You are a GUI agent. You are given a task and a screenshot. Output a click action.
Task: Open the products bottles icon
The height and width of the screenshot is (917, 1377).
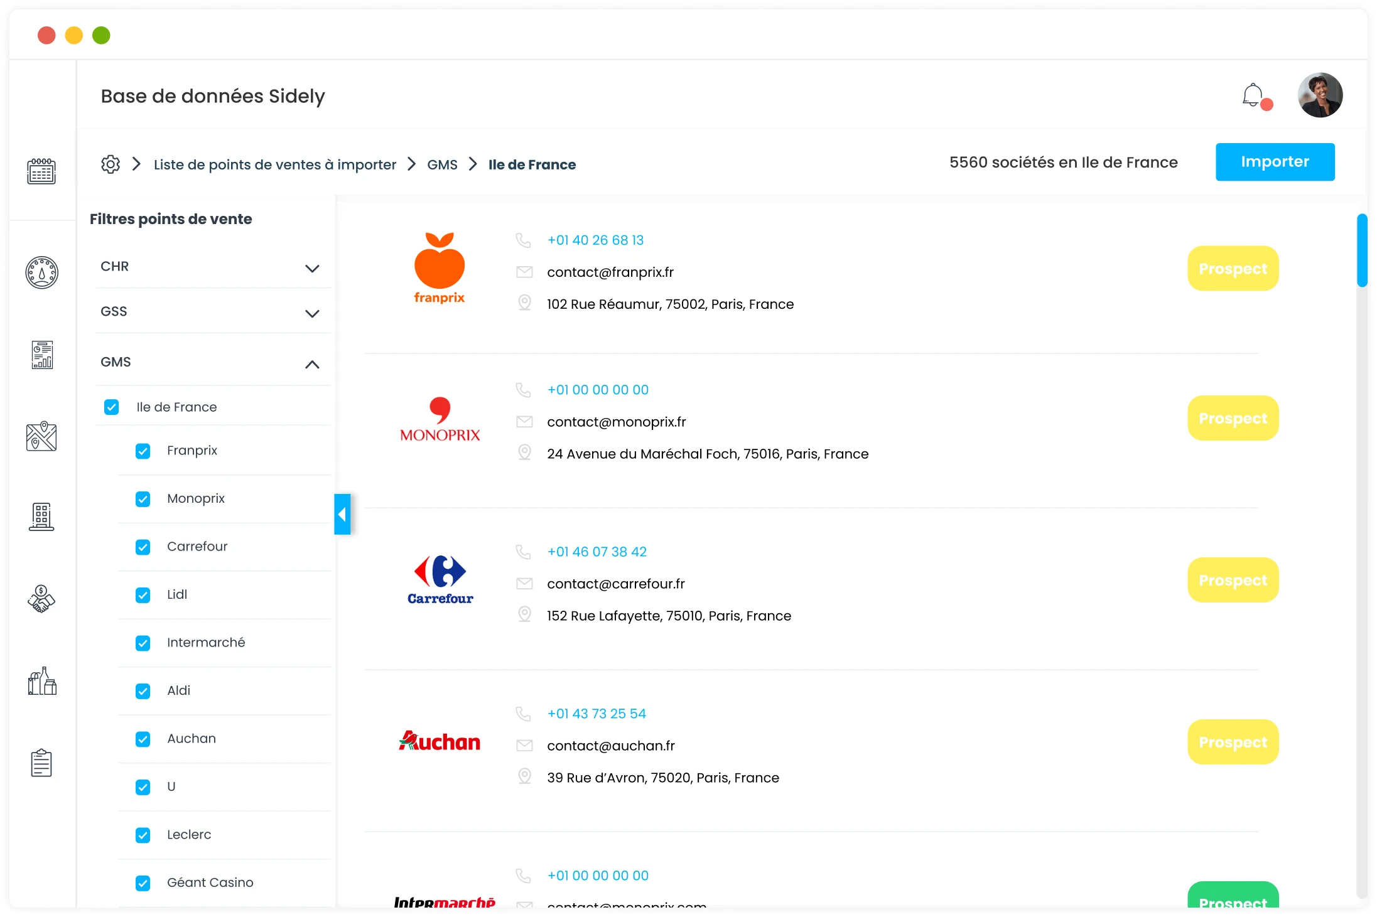coord(41,681)
